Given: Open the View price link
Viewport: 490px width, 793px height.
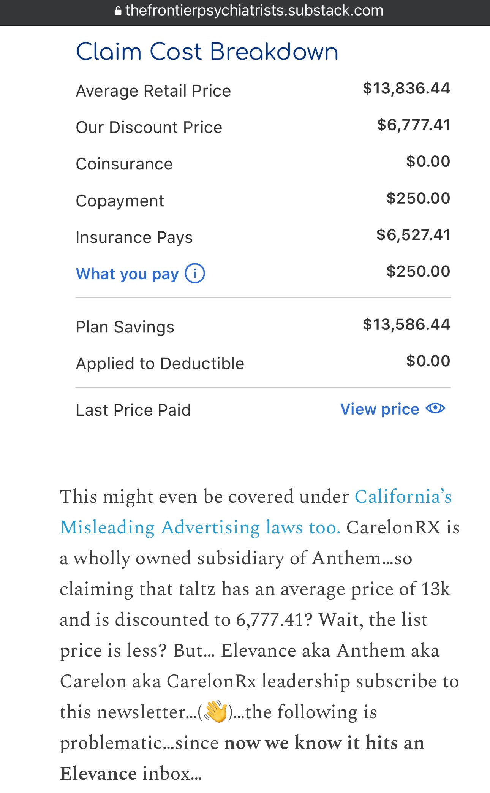Looking at the screenshot, I should pos(393,409).
